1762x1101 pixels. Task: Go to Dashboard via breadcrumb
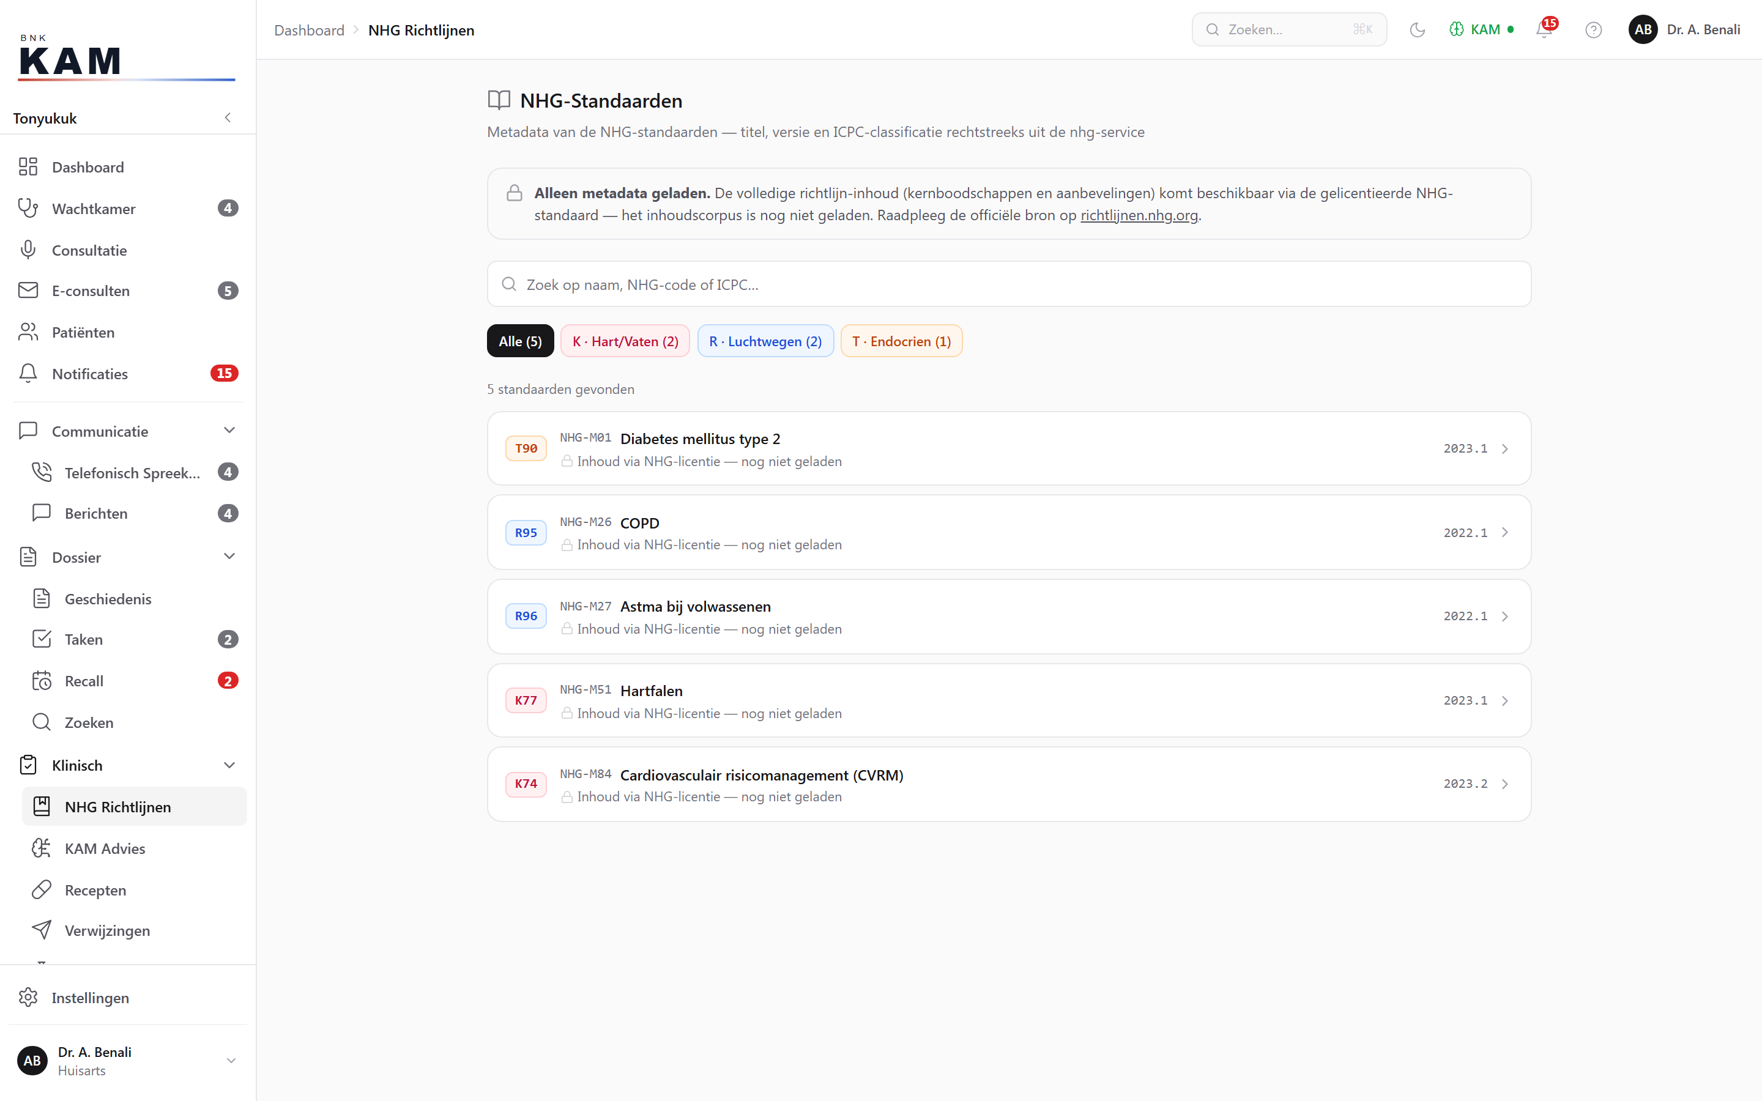point(309,30)
